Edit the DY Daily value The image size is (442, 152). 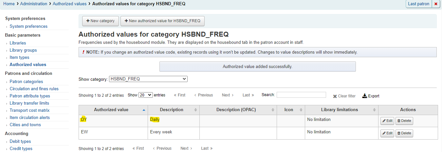(387, 121)
